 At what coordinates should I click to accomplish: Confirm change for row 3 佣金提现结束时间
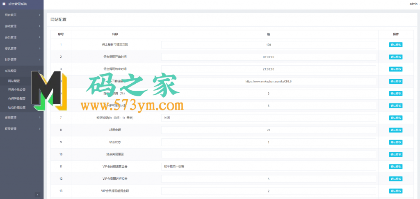point(396,69)
